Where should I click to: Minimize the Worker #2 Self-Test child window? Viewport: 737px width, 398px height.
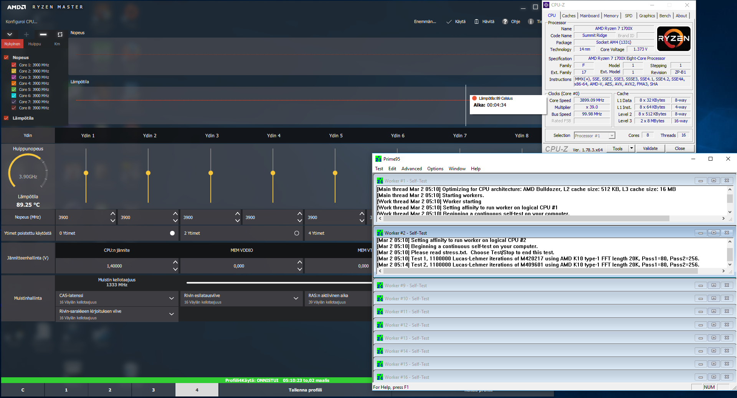pos(700,233)
